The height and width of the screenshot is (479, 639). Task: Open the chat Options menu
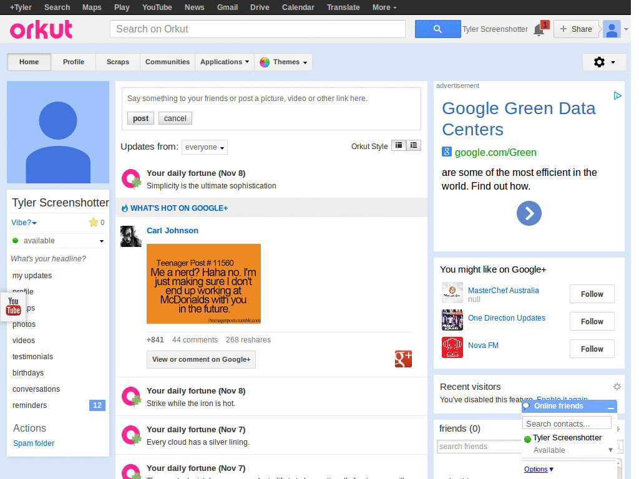(539, 469)
